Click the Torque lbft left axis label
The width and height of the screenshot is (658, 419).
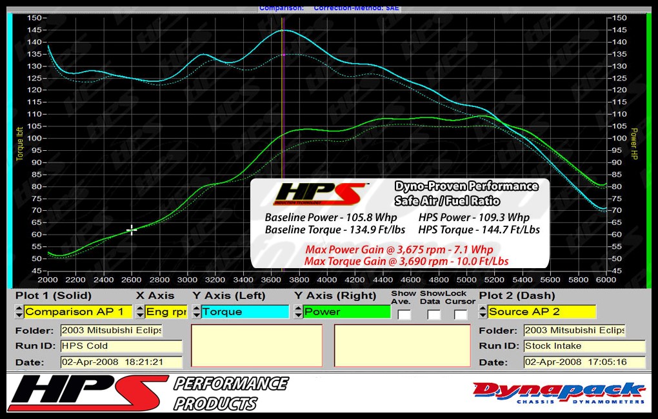point(20,144)
